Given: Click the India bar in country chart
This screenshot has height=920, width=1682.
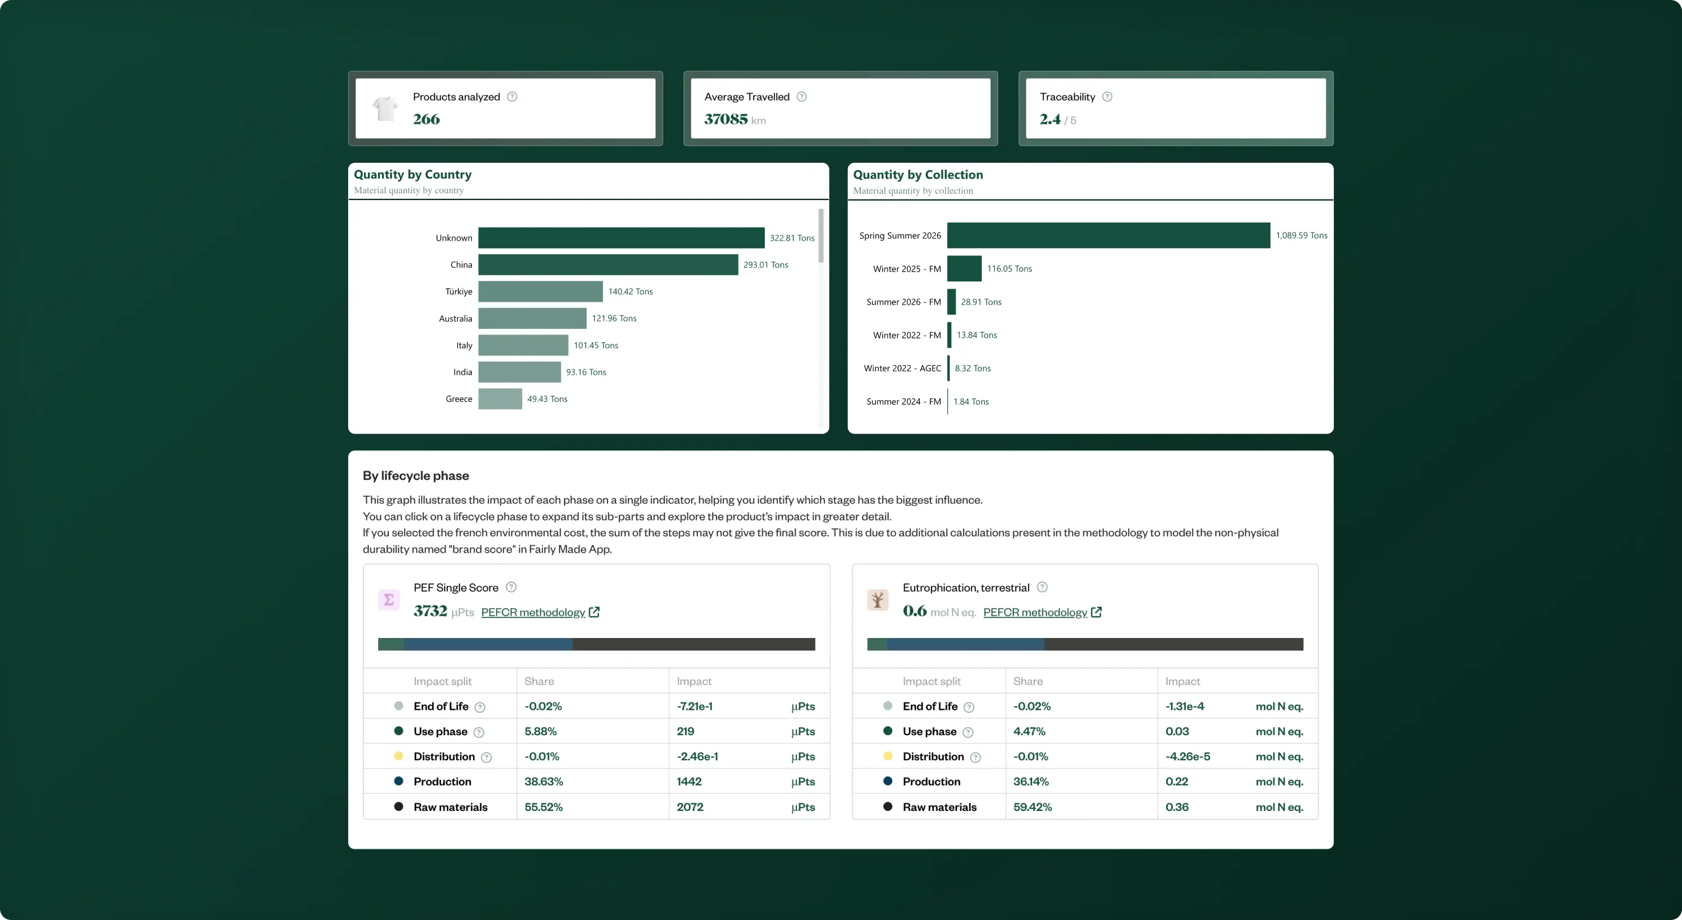Looking at the screenshot, I should point(520,372).
